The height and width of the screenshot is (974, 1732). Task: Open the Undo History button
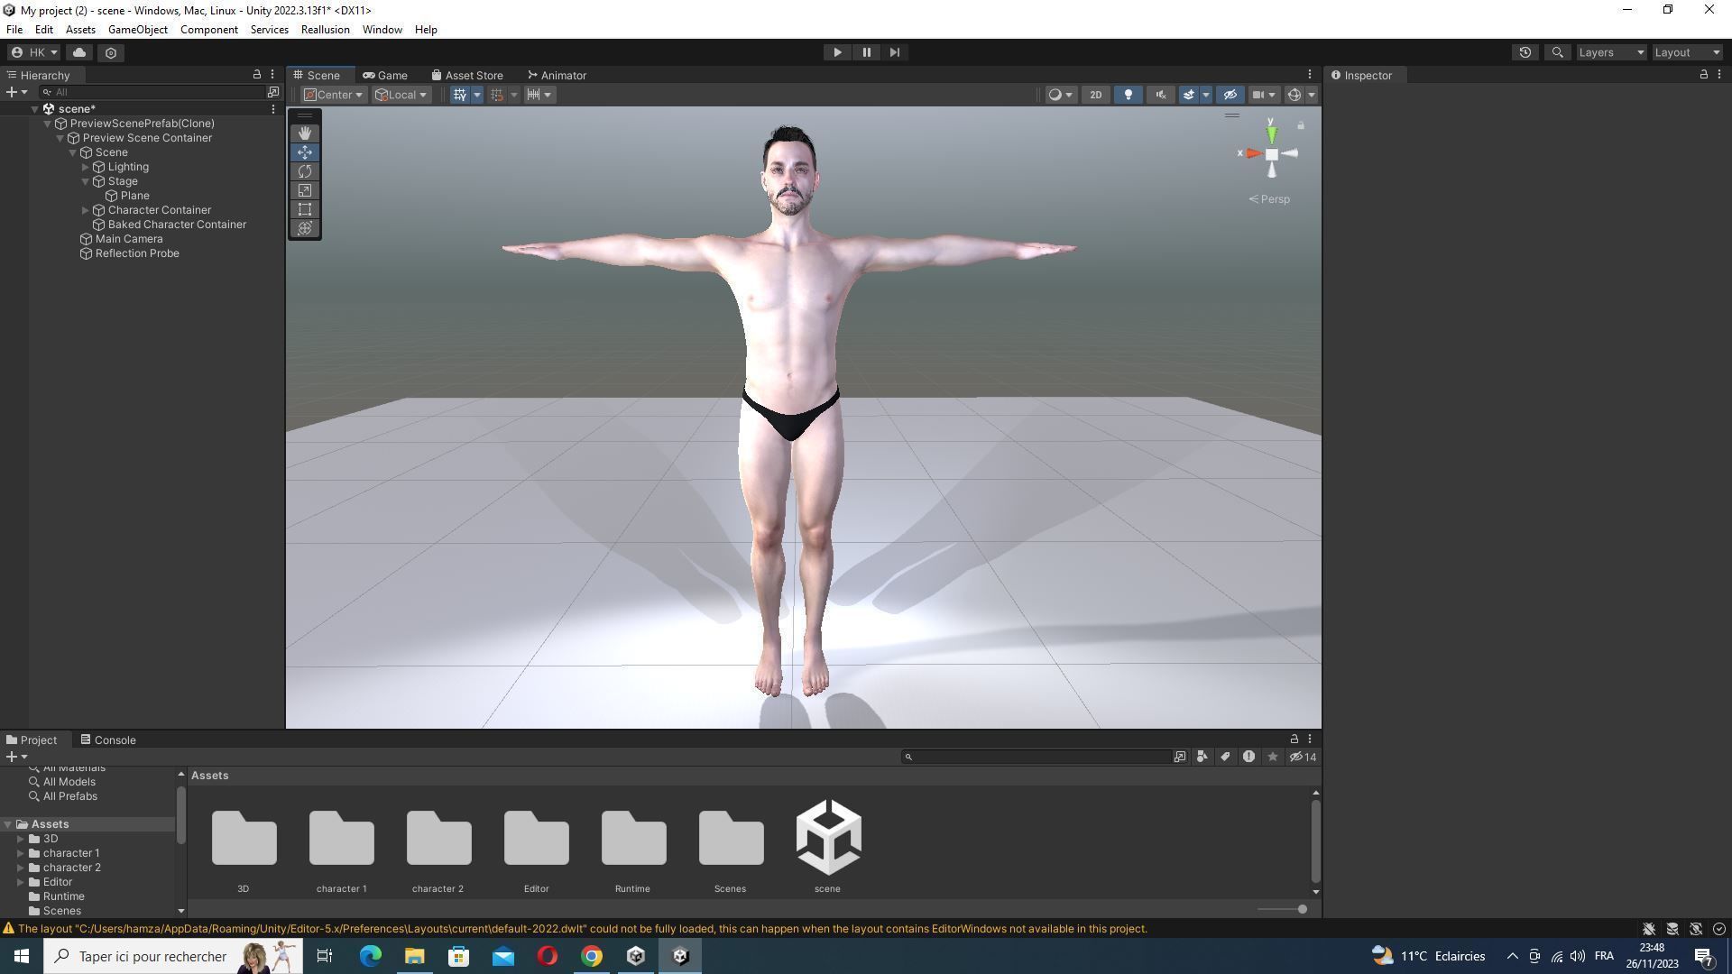(x=1525, y=52)
